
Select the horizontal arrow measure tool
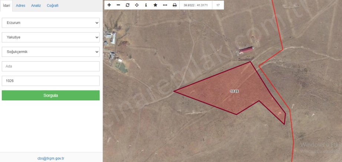[165, 5]
